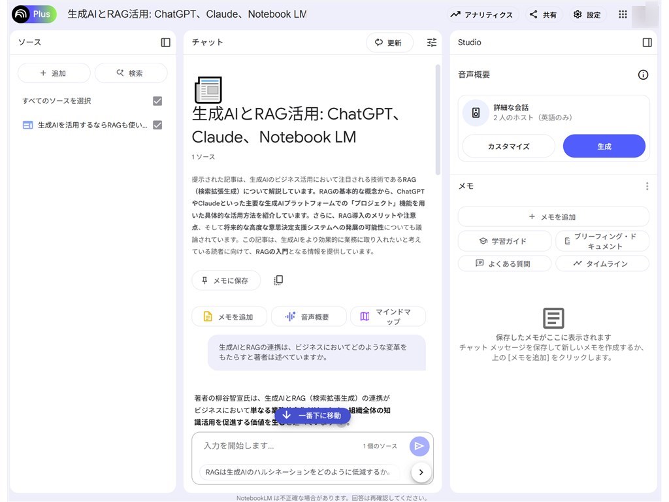Click the send message arrow button
Viewport: 669px width, 502px height.
click(x=419, y=446)
